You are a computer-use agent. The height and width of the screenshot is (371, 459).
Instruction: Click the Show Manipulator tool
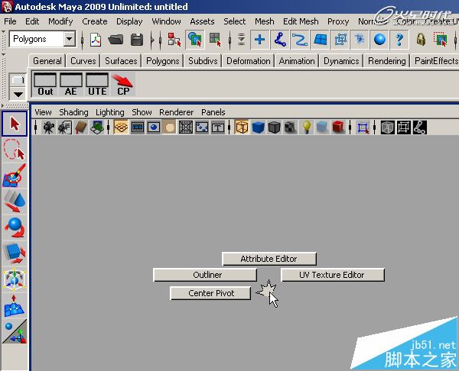click(15, 331)
